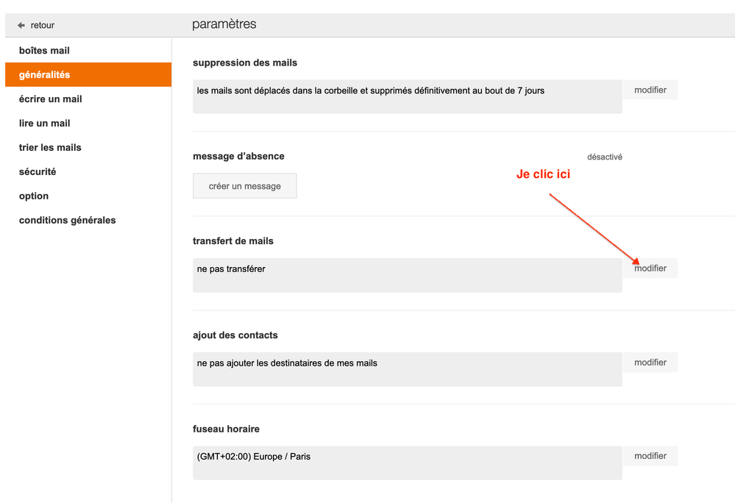Screen dimensions: 735x503
Task: Open conditions générales page
Action: pyautogui.click(x=68, y=221)
